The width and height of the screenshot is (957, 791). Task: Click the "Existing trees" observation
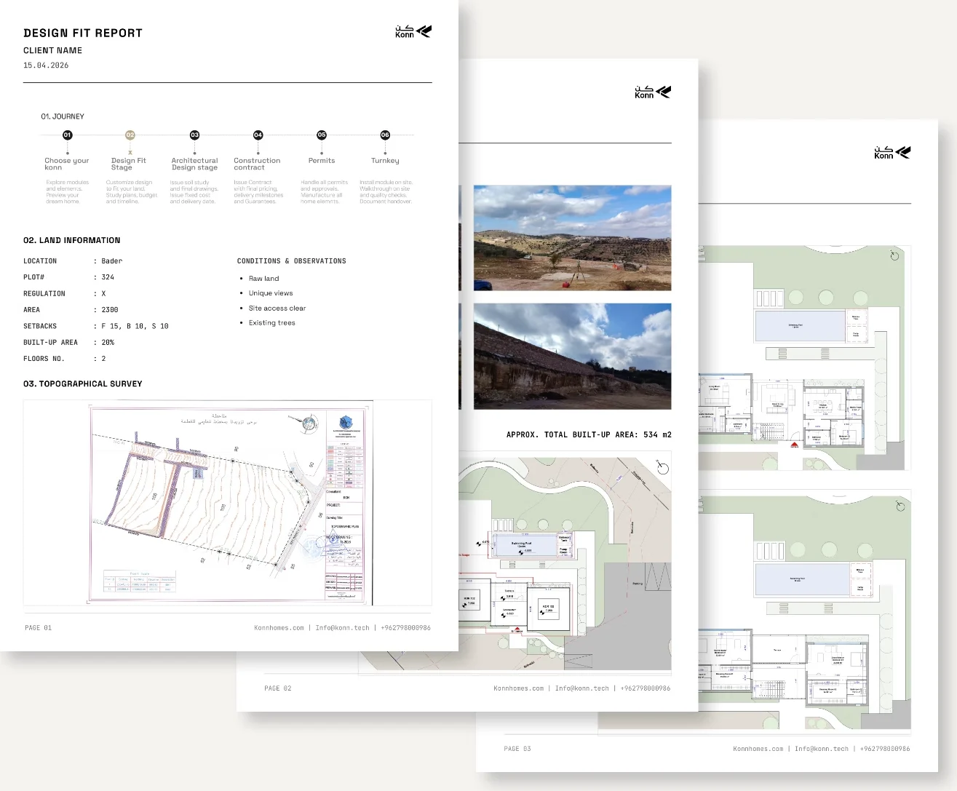point(272,323)
